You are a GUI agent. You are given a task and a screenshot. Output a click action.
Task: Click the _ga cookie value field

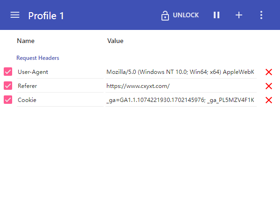[x=181, y=100]
